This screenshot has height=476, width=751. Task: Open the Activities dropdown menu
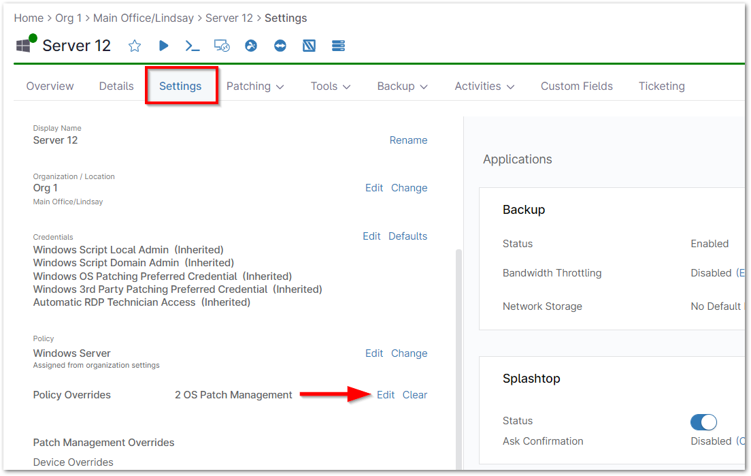(484, 86)
